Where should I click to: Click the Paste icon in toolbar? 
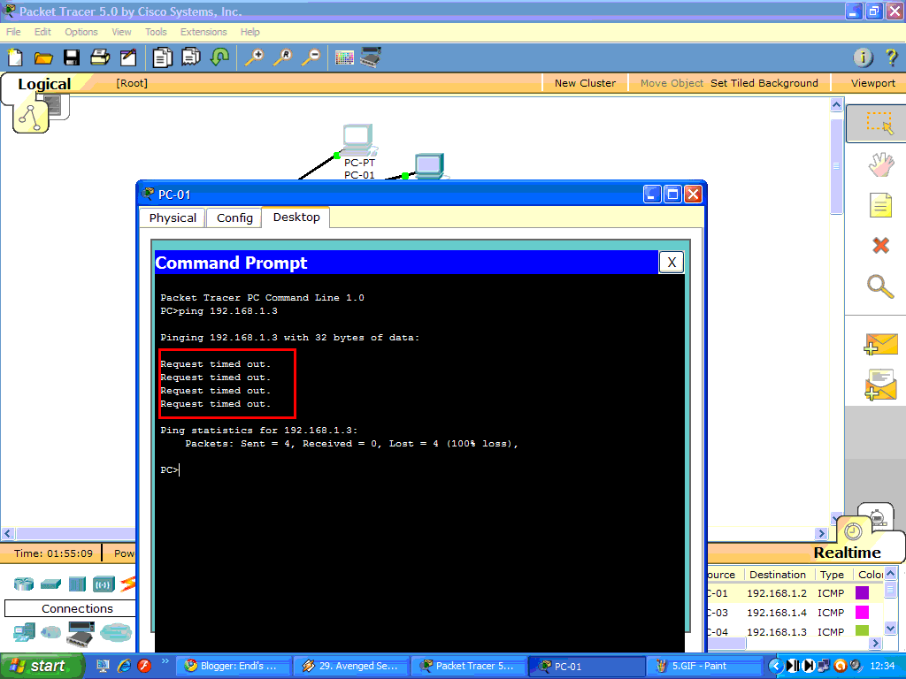coord(191,57)
